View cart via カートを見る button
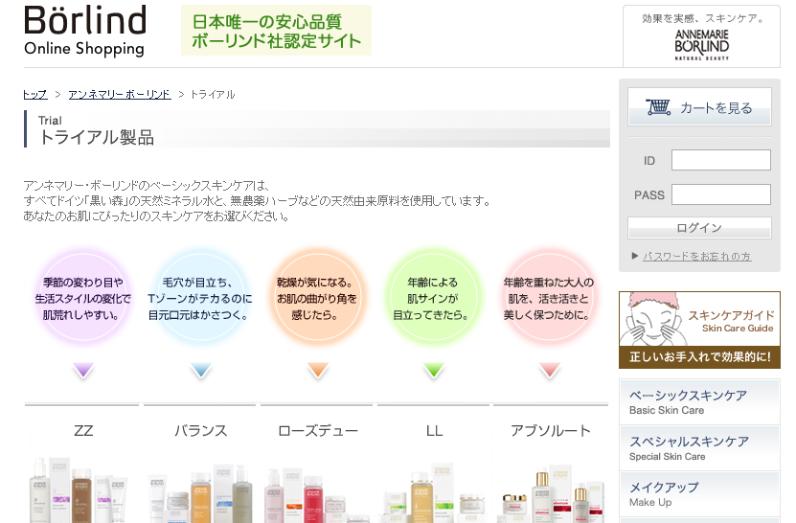 coord(699,107)
